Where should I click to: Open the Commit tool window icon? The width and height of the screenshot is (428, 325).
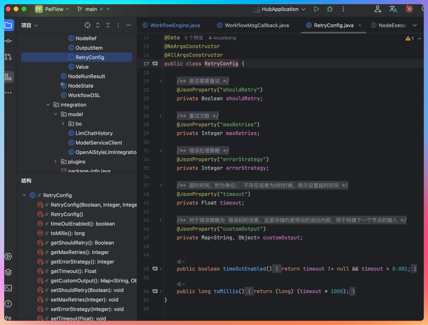(8, 41)
